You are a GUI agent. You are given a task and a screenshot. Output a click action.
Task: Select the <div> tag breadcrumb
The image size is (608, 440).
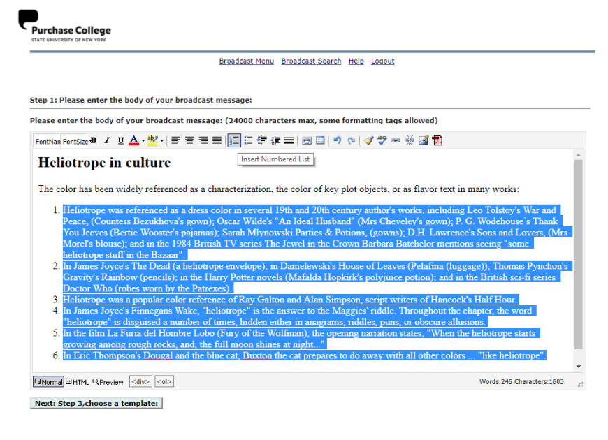(140, 381)
